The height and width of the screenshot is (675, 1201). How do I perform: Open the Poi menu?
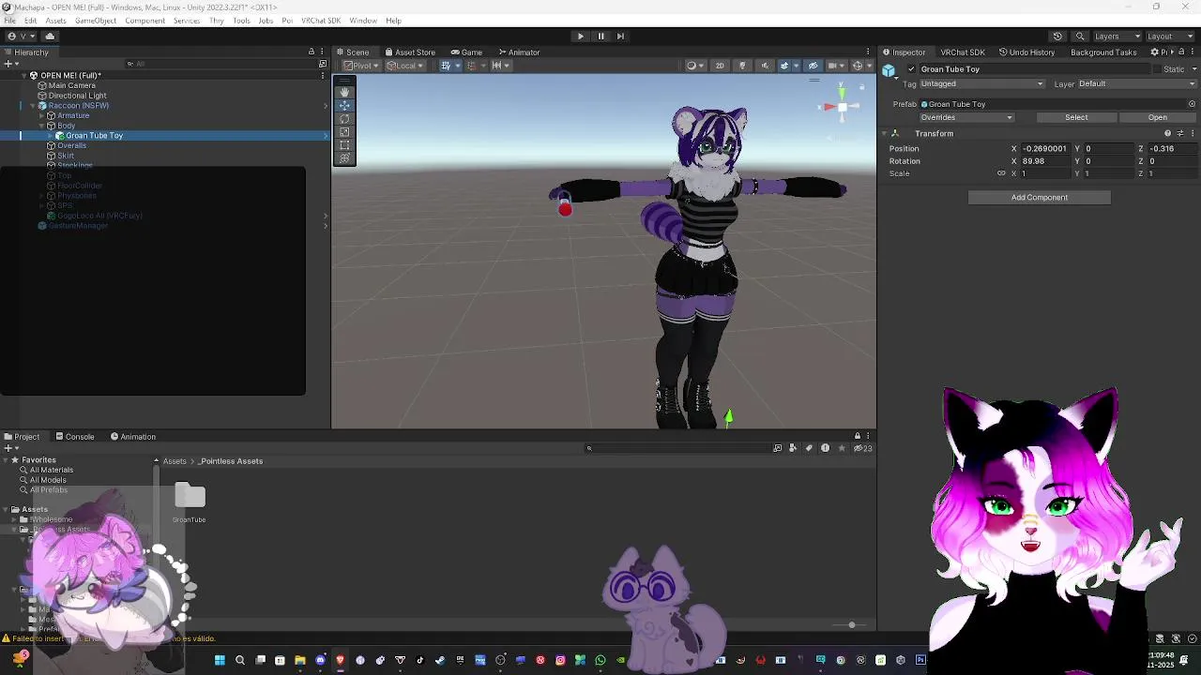[287, 21]
